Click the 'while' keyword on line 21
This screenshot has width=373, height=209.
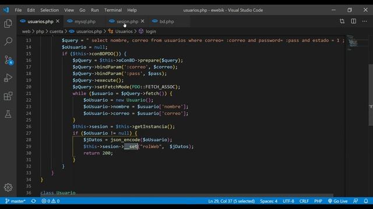click(79, 93)
